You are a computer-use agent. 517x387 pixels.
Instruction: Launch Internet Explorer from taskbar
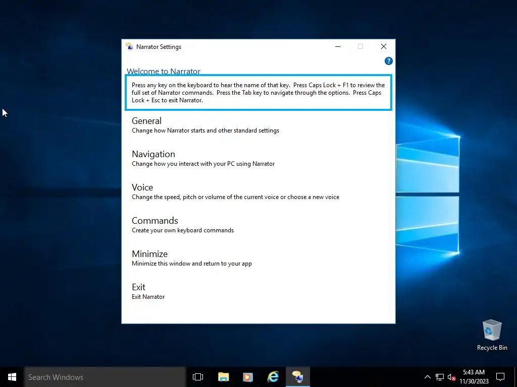point(273,377)
